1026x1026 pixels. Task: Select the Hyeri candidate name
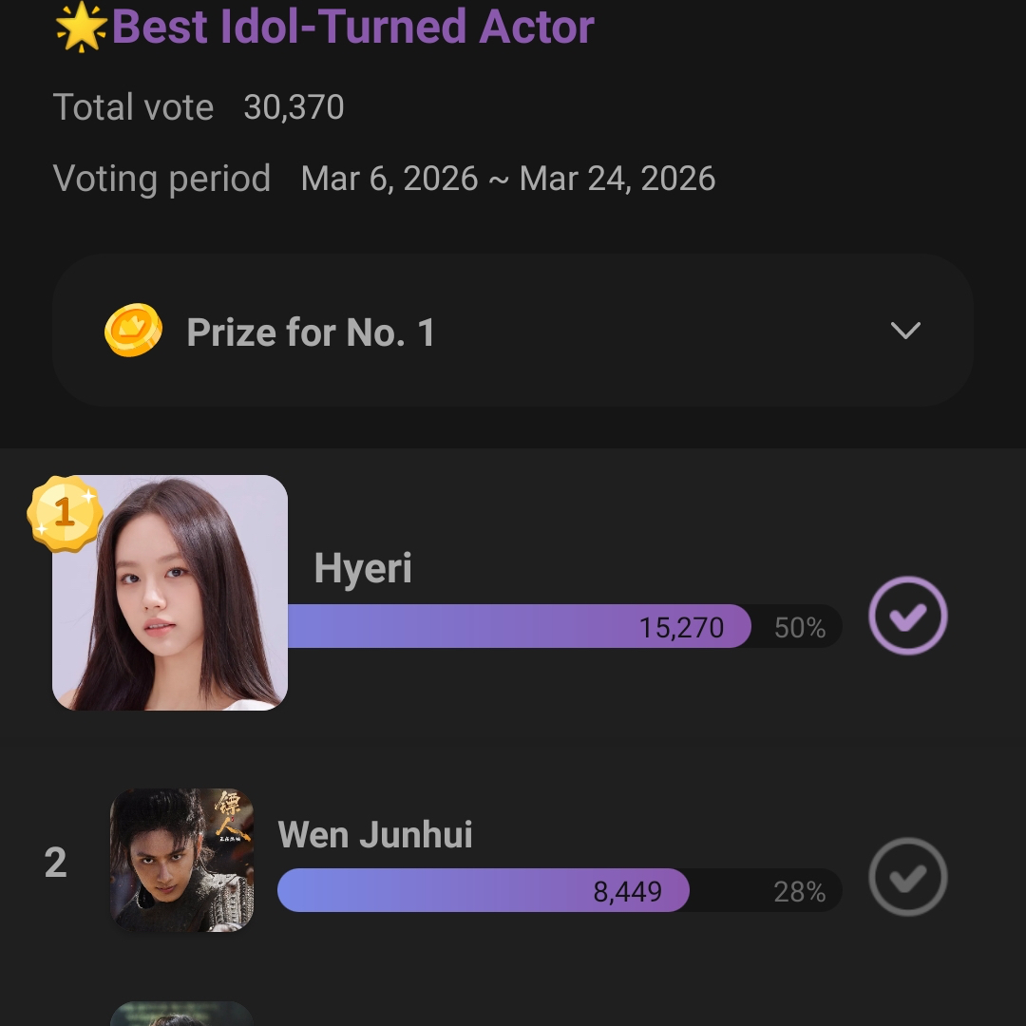pyautogui.click(x=363, y=568)
